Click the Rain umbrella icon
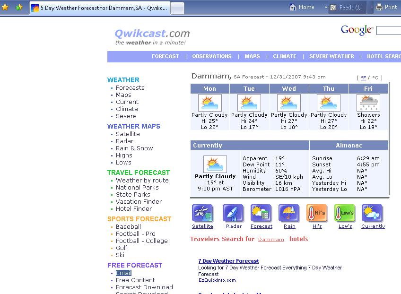 (x=289, y=214)
